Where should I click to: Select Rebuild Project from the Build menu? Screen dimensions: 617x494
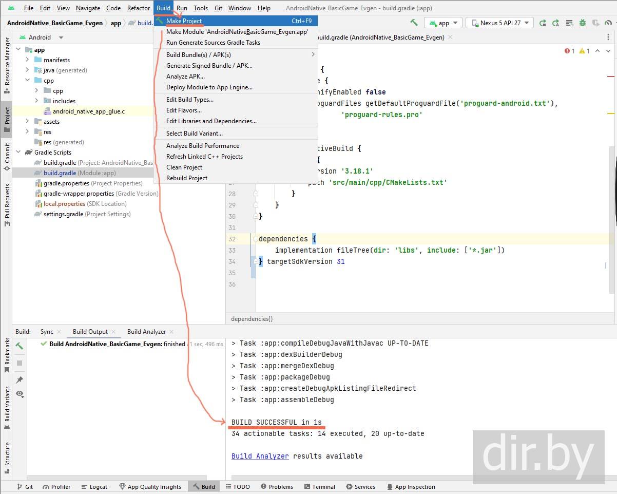(187, 178)
